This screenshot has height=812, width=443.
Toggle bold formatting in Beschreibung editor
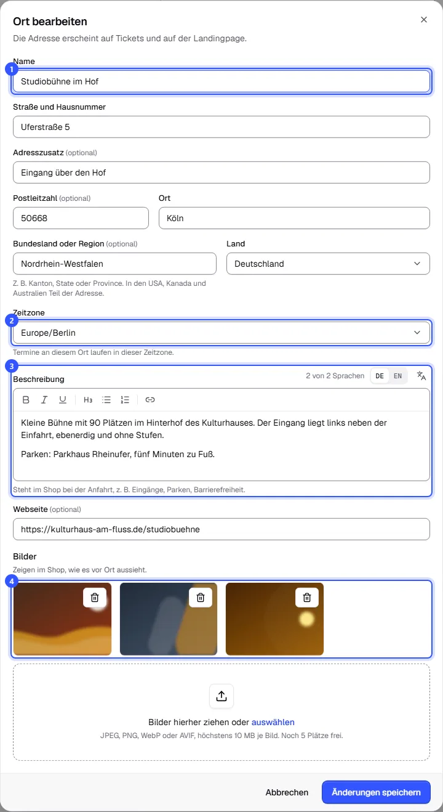tap(26, 400)
